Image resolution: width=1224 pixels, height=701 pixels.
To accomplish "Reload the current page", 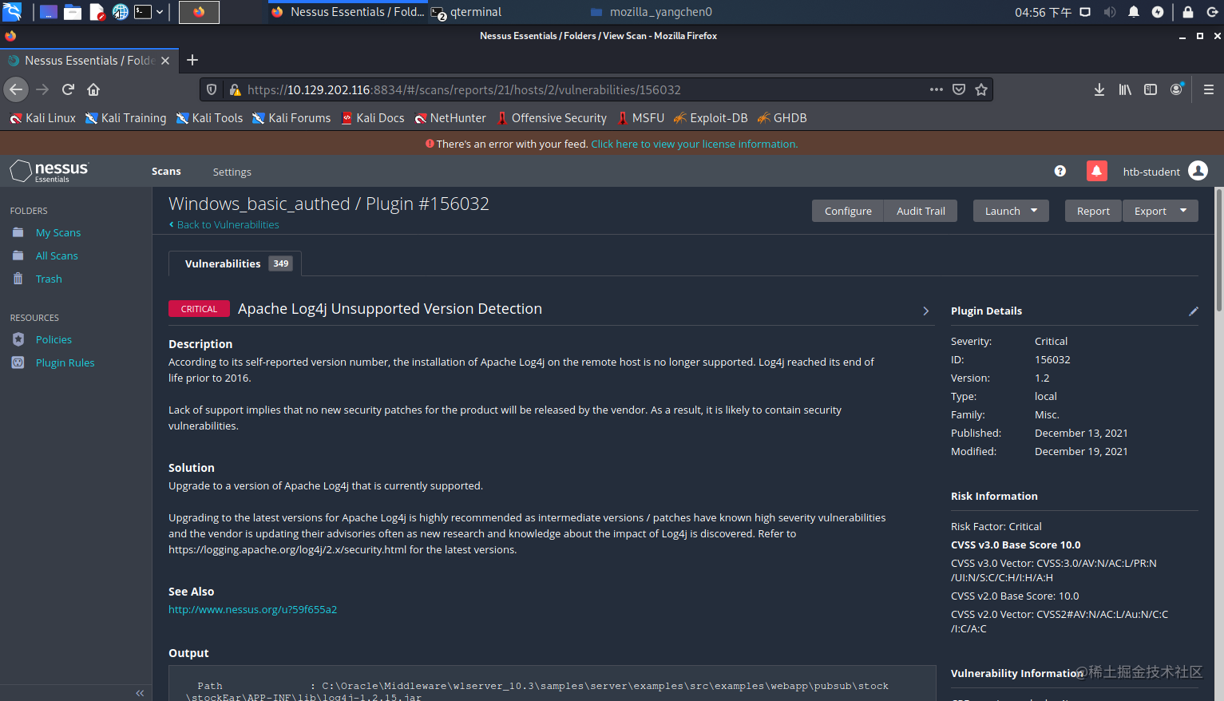I will (x=69, y=89).
